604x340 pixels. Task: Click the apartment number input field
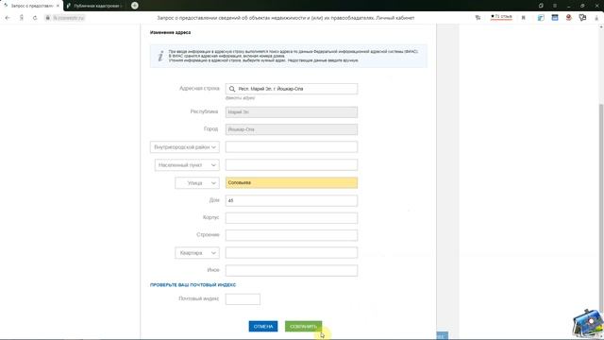tap(292, 253)
